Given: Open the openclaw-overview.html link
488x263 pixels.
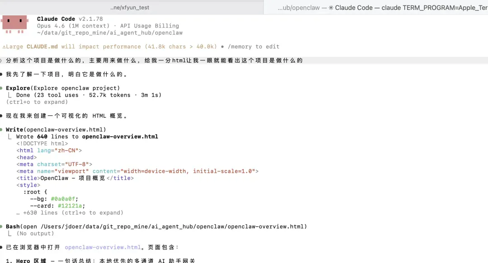Looking at the screenshot, I should 103,248.
